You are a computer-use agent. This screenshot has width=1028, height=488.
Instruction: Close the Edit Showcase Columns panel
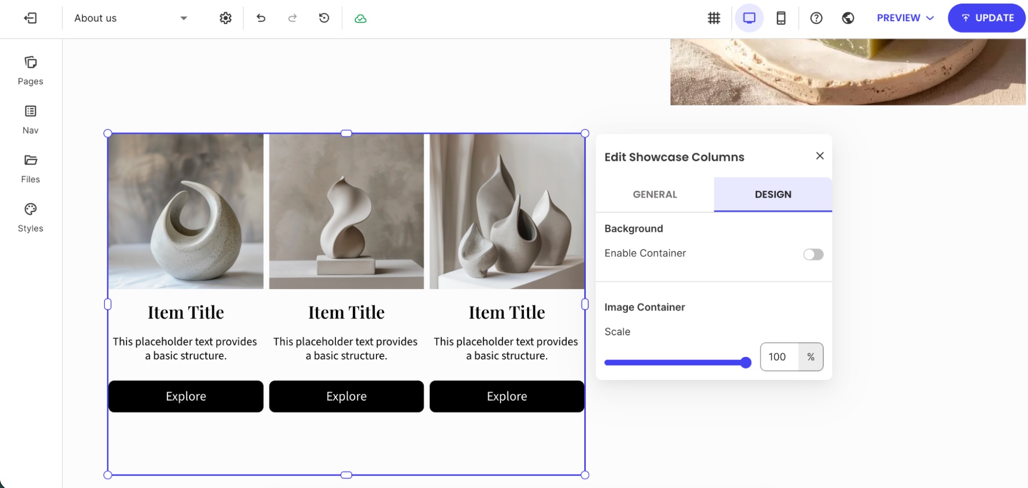pyautogui.click(x=820, y=156)
